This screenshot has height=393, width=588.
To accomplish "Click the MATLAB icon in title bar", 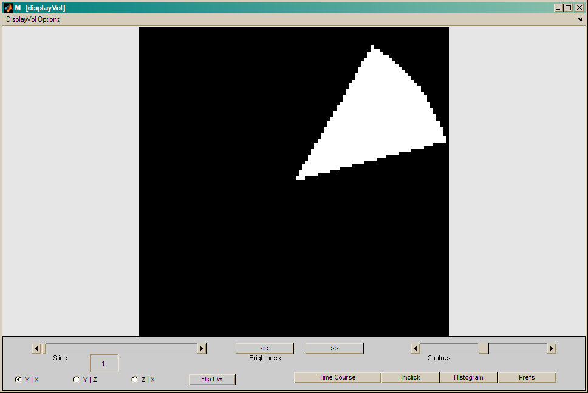I will 8,8.
